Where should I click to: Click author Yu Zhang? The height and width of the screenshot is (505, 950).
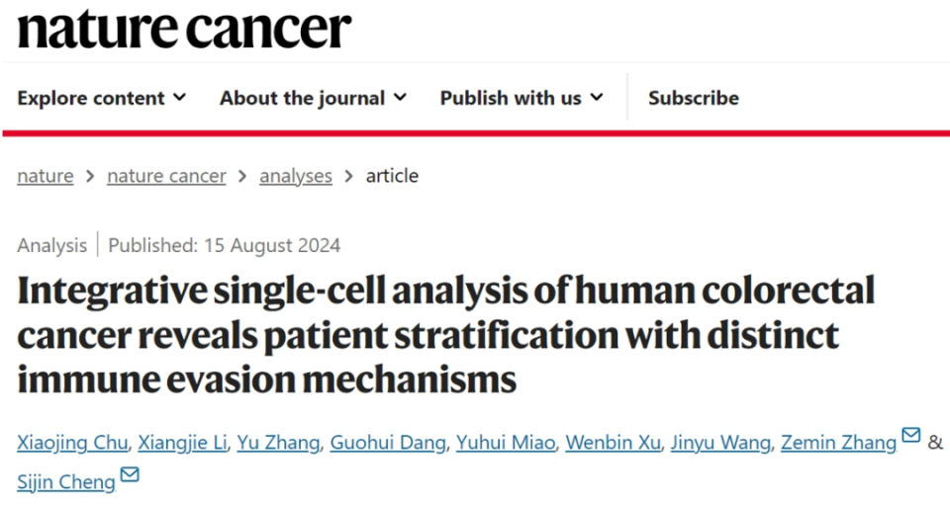pyautogui.click(x=278, y=443)
